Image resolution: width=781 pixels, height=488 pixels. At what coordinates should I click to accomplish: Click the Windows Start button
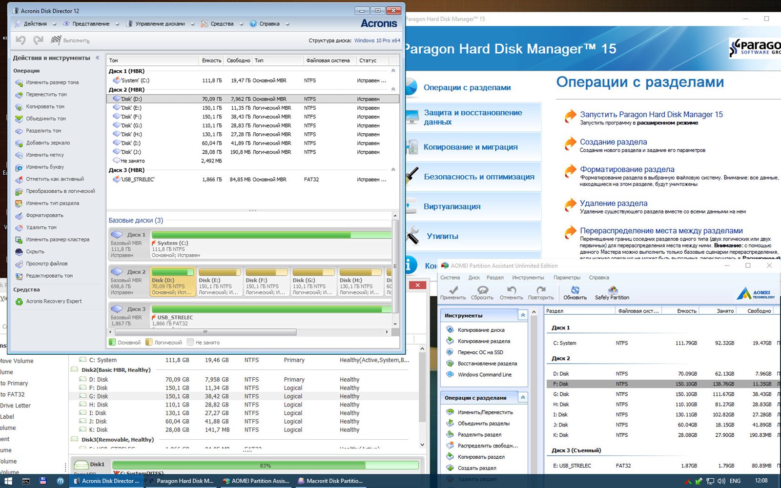[8, 481]
